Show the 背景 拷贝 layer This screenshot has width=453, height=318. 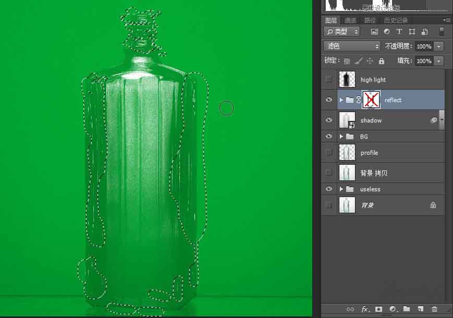(329, 173)
